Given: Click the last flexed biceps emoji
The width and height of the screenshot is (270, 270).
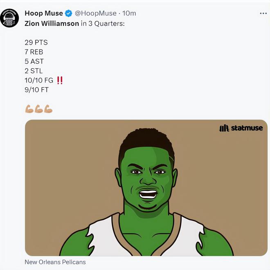Looking at the screenshot, I should pos(48,109).
